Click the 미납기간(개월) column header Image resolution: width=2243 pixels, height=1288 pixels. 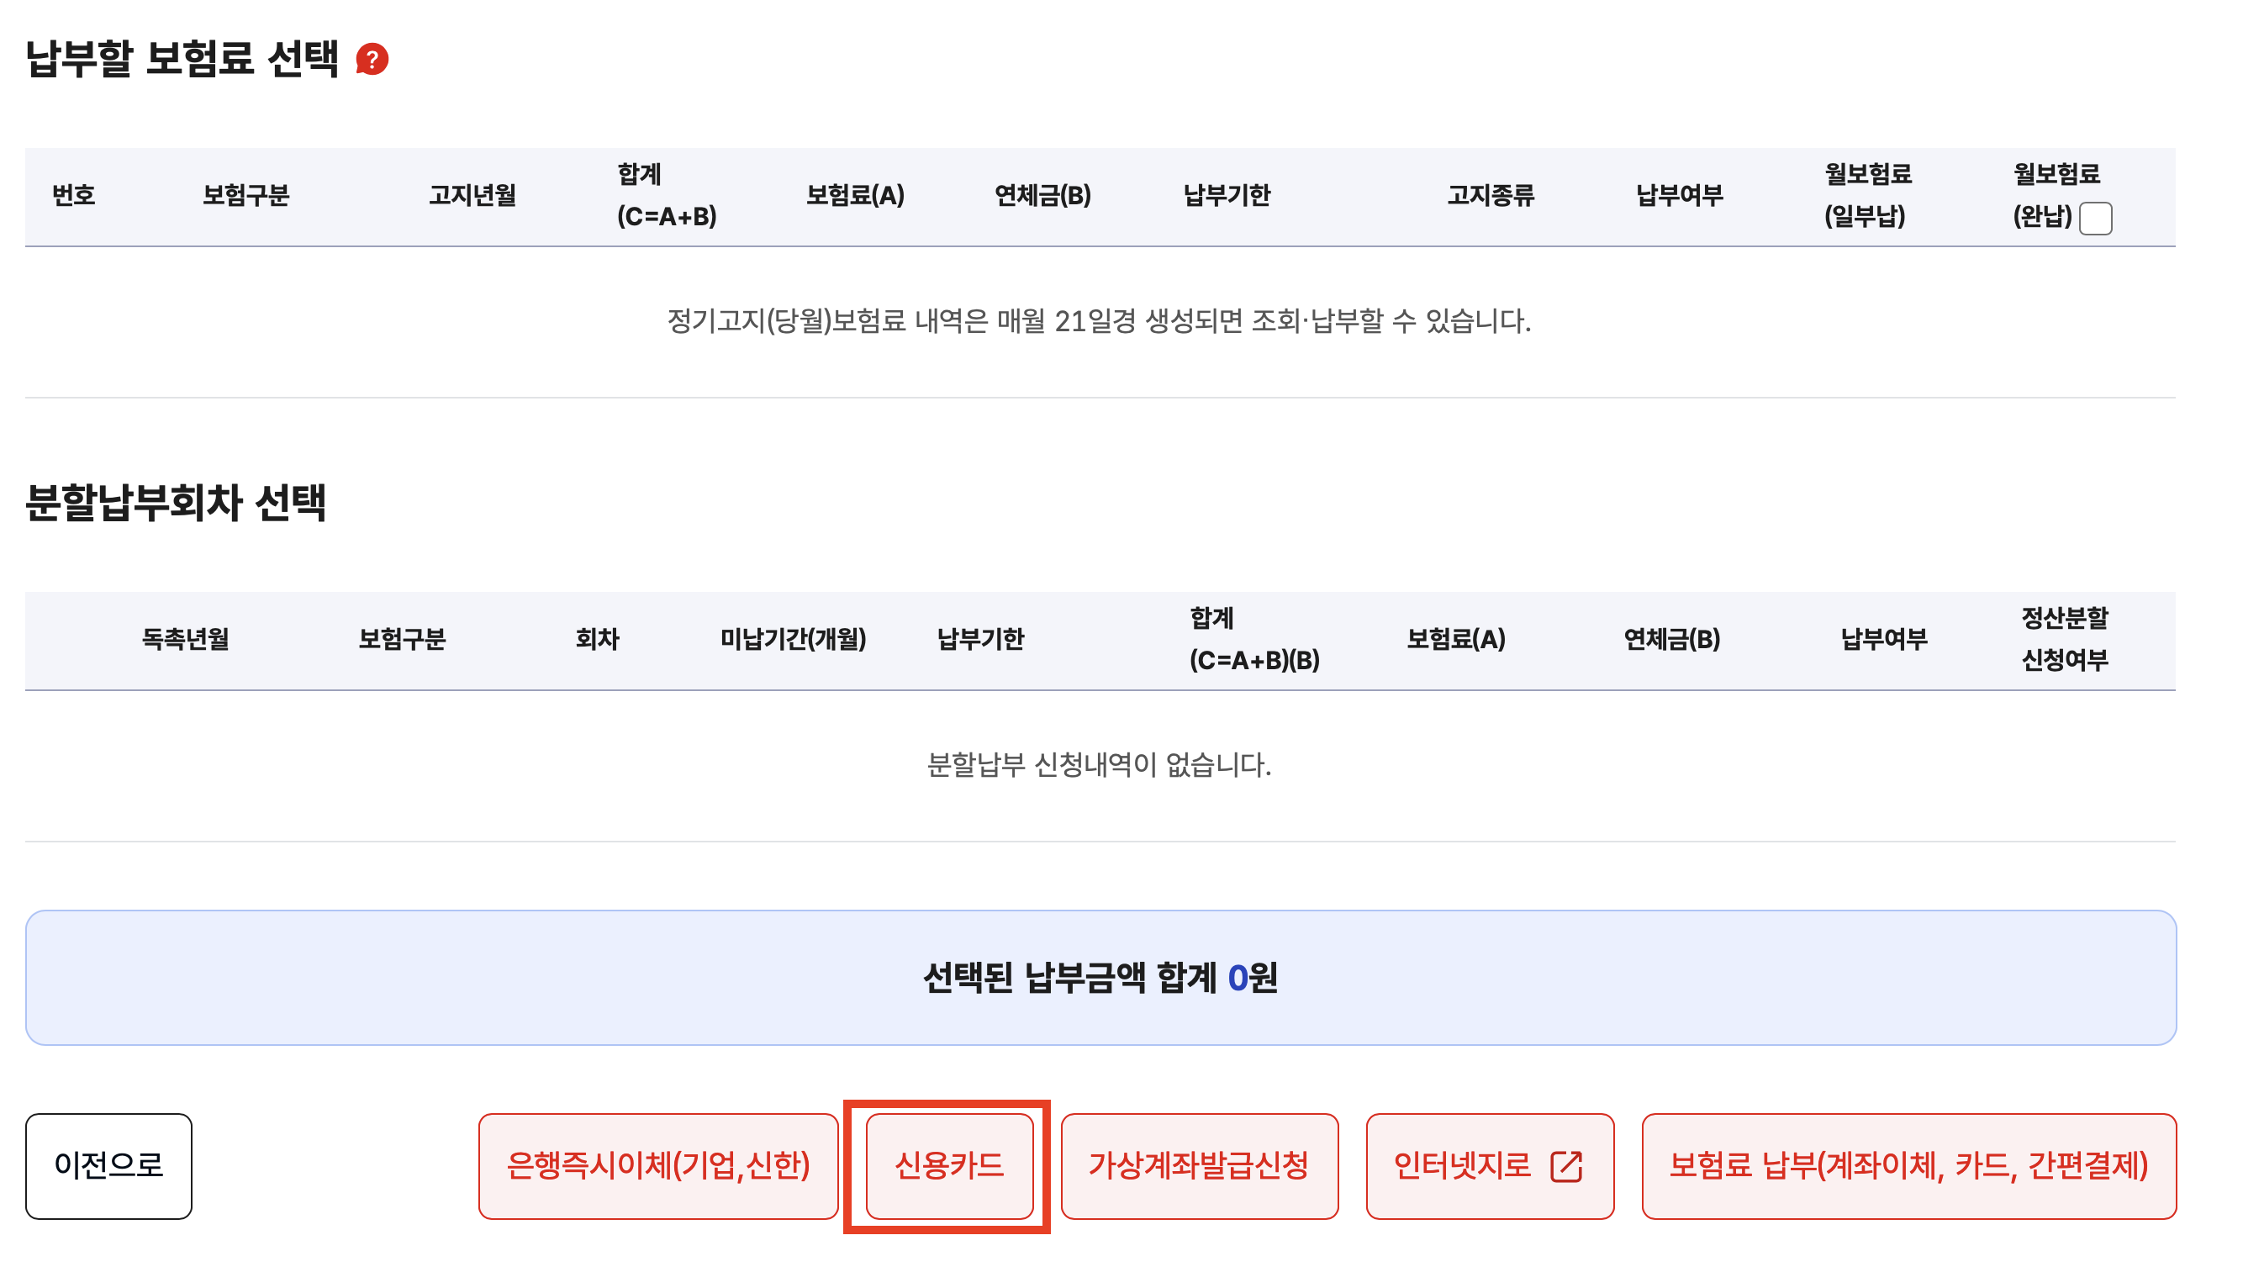point(793,639)
